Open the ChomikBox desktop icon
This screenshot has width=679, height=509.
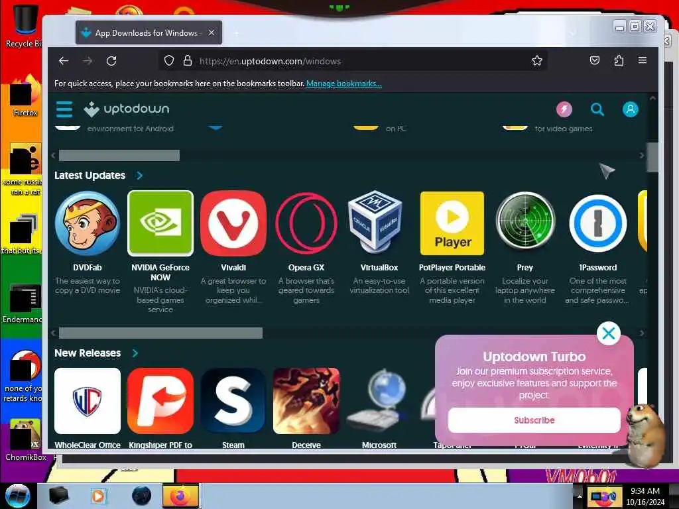[25, 439]
